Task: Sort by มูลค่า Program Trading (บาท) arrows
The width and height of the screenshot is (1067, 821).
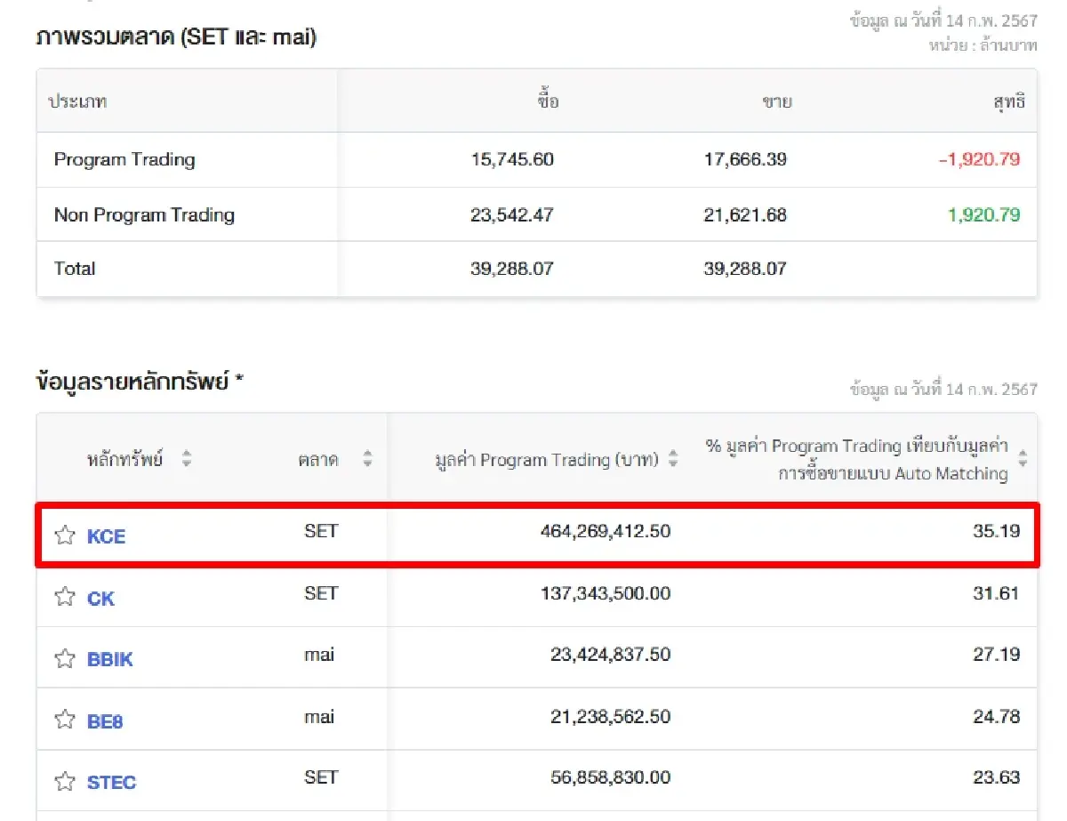Action: (x=673, y=460)
